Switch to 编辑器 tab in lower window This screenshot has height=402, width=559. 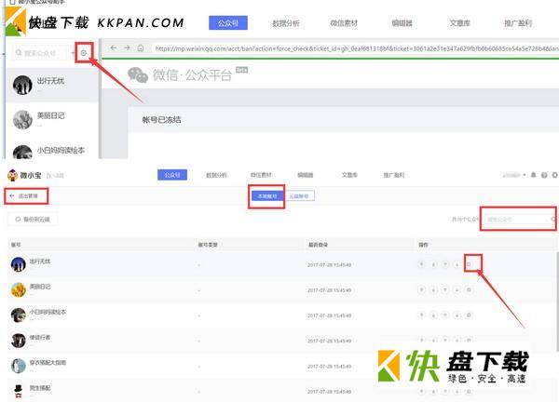click(306, 175)
